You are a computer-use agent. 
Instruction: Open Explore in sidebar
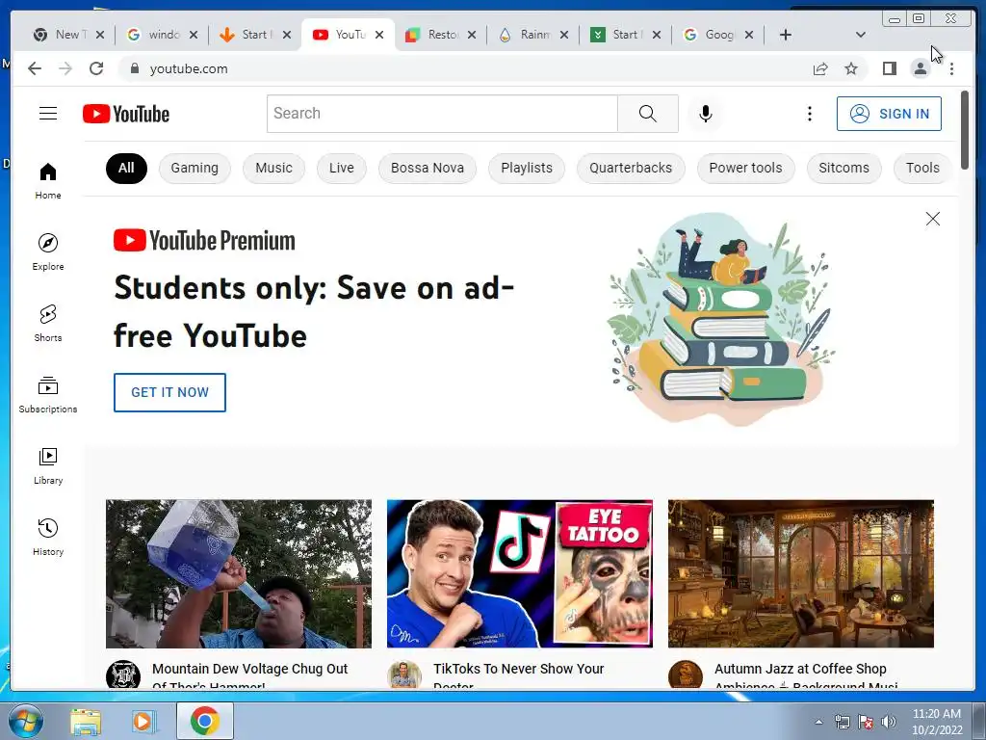click(48, 251)
